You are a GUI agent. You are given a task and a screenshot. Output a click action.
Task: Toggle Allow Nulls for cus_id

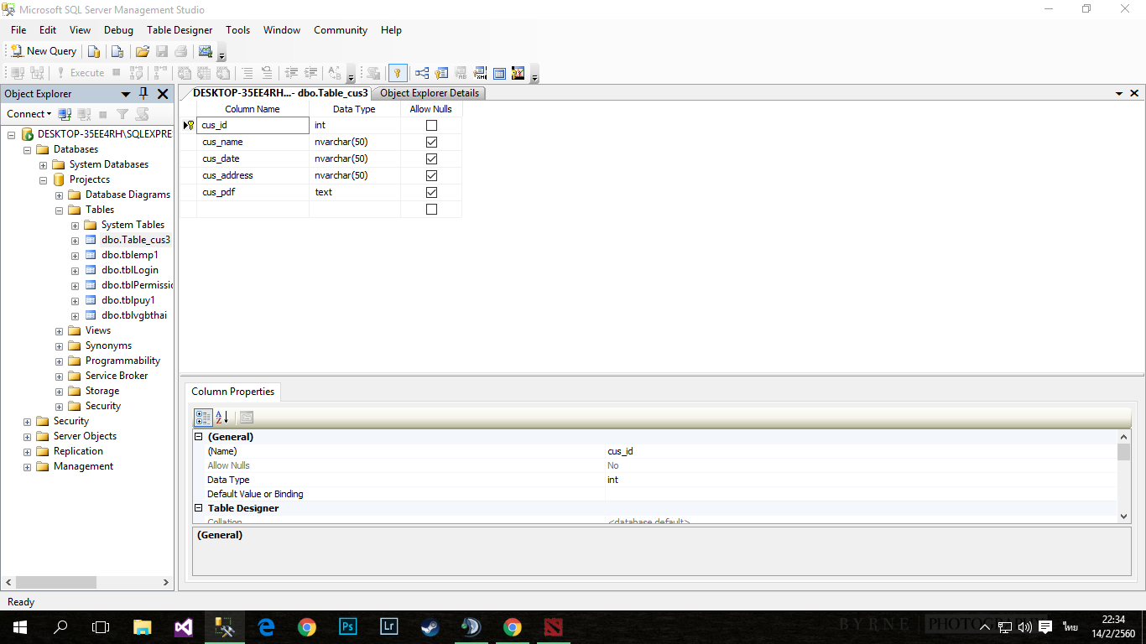[431, 126]
